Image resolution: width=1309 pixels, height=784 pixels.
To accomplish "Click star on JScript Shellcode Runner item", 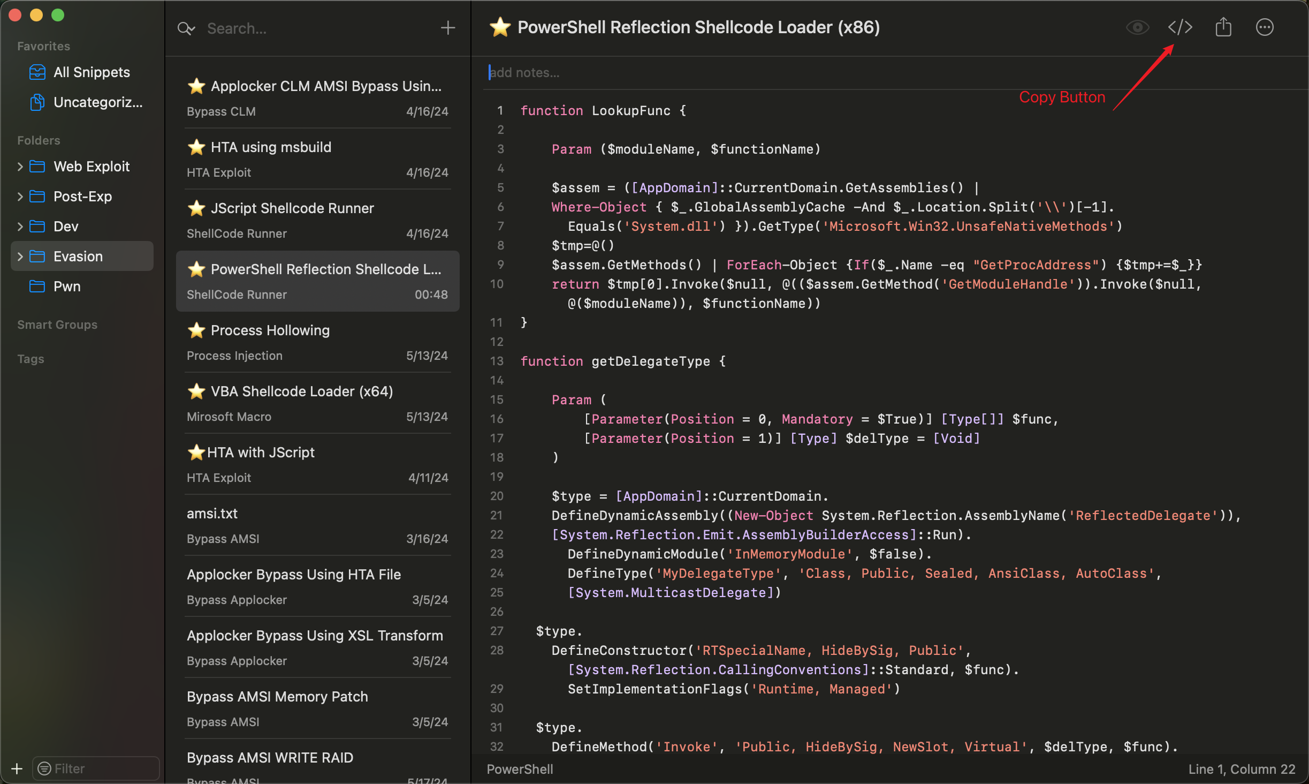I will [196, 208].
